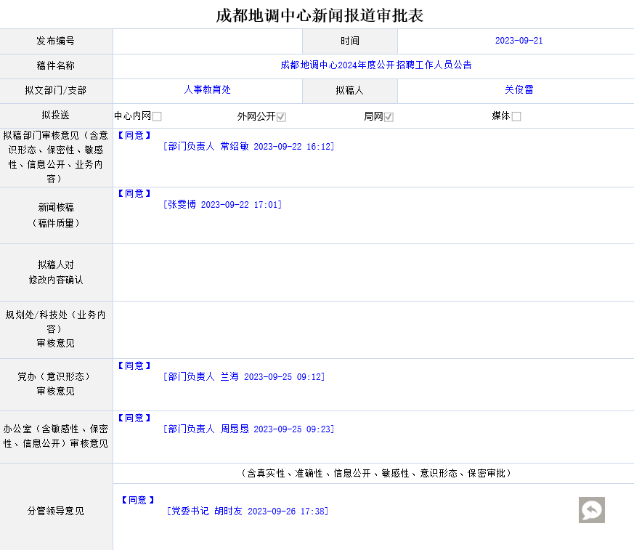
Task: Click the empty 规划处/科技处 review area
Action: point(373,329)
